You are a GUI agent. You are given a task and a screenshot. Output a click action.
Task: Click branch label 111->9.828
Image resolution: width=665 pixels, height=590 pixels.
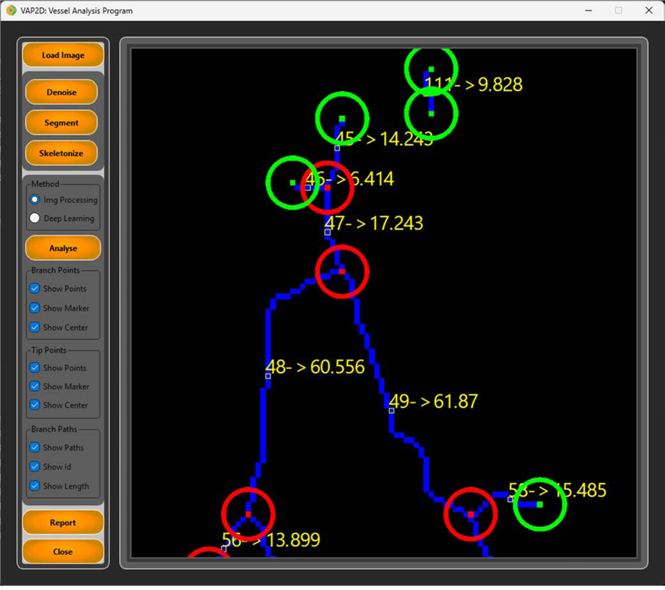coord(474,84)
